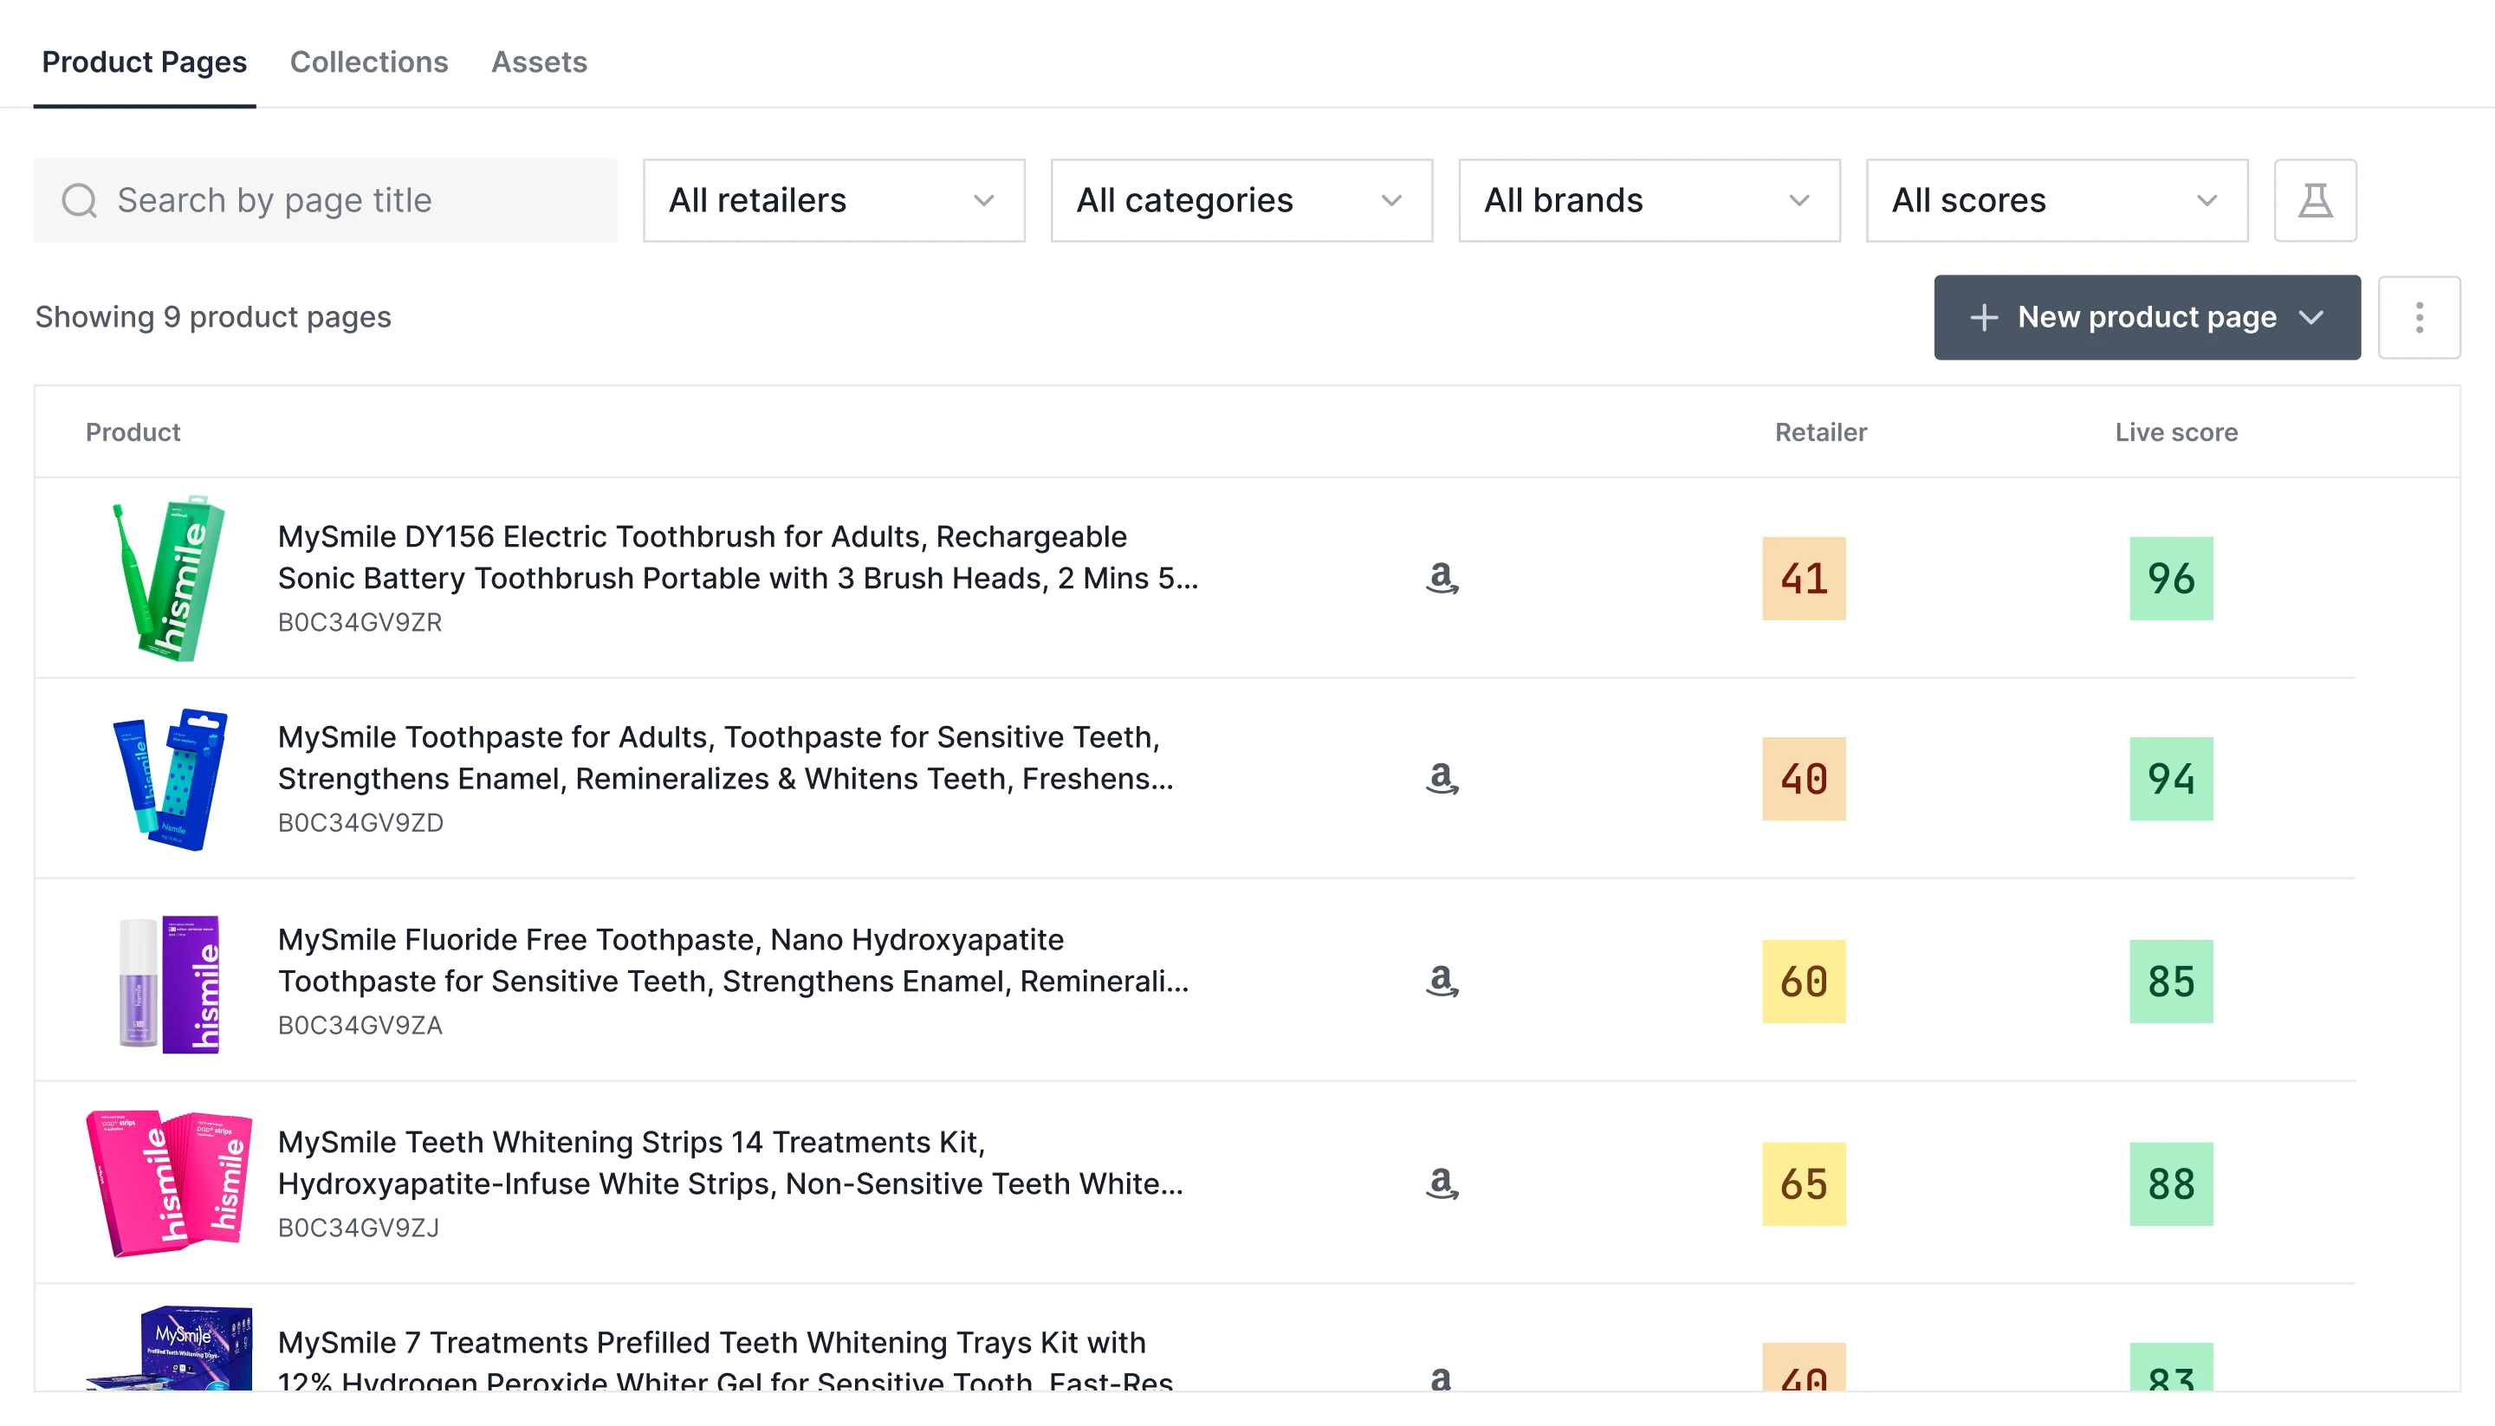2495x1426 pixels.
Task: Focus the Search by page title field
Action: 325,200
